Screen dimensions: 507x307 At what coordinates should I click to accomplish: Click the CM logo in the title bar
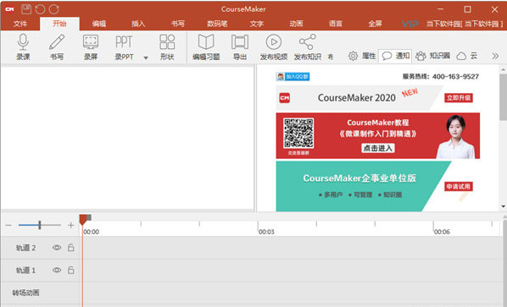tap(9, 9)
